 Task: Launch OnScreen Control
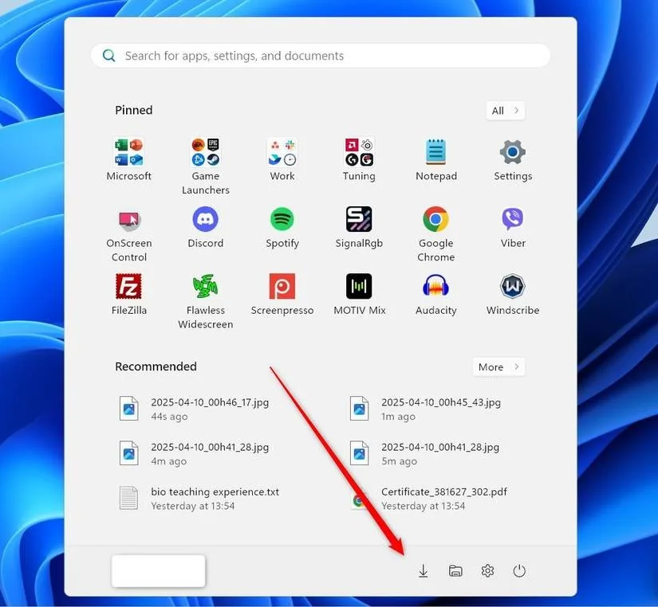point(129,234)
